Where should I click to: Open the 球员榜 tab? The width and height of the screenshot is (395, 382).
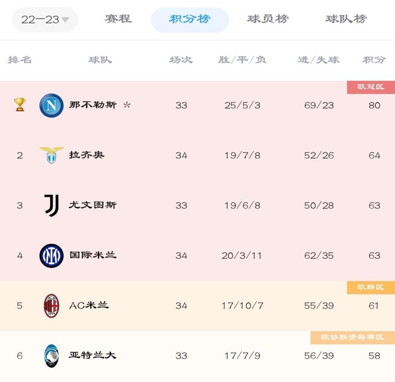point(268,19)
